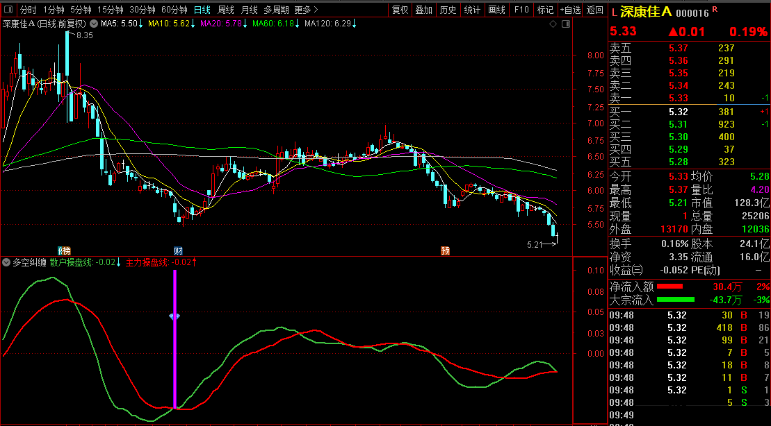The image size is (771, 426).
Task: Select the 日线 daily chart tab
Action: [x=202, y=10]
